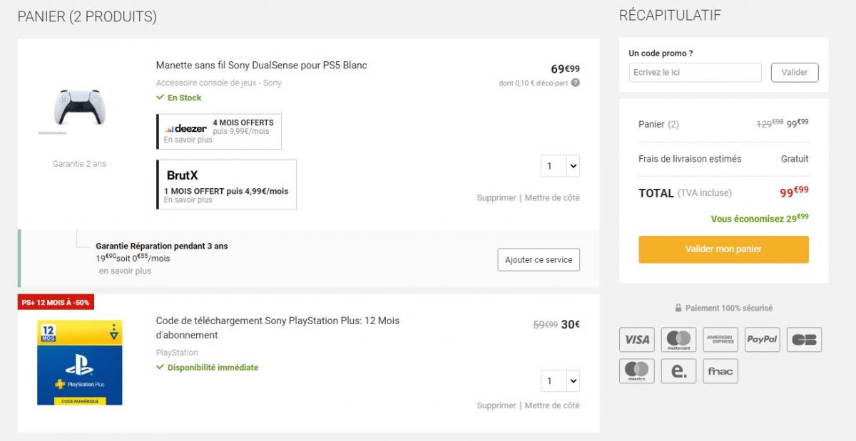Viewport: 856px width, 441px height.
Task: Click Valider promo code button
Action: (795, 72)
